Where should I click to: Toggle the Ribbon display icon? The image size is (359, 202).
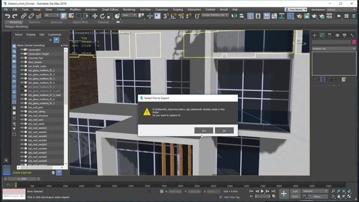[267, 16]
